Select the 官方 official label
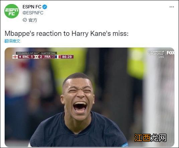 click(33, 20)
